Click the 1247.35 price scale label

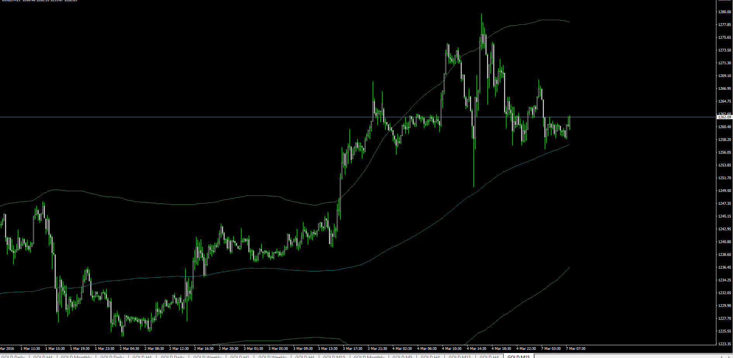coord(724,204)
